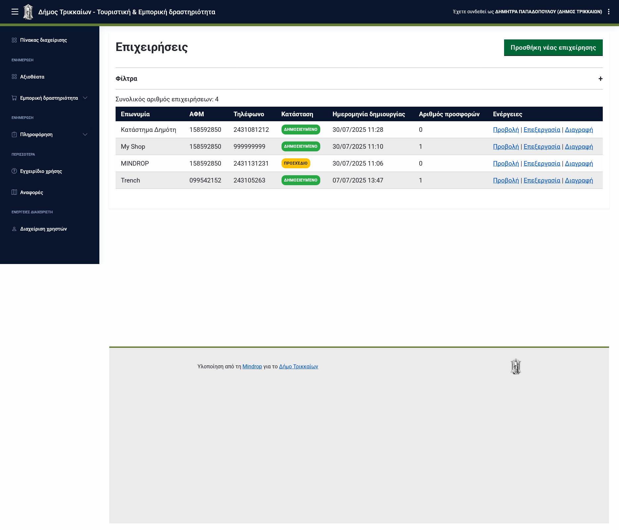This screenshot has height=530, width=619.
Task: Click the hamburger menu icon
Action: 15,12
